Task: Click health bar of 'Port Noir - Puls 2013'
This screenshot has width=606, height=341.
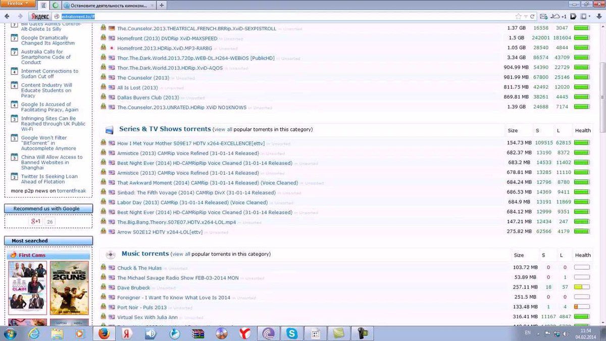Action: point(582,307)
